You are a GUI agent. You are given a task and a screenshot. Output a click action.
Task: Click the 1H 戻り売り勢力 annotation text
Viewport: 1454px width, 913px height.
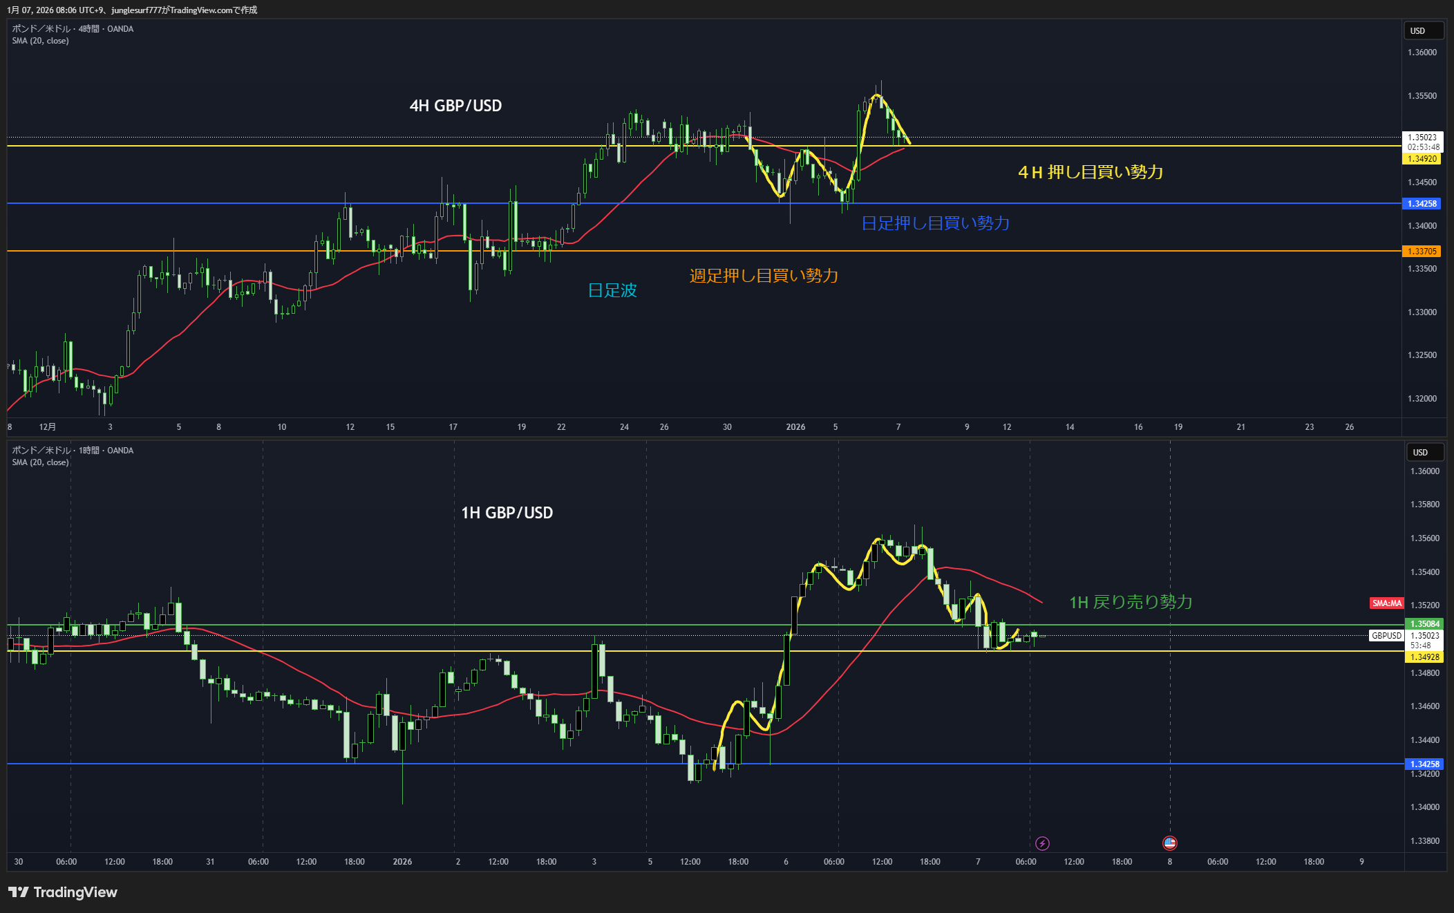1131,602
